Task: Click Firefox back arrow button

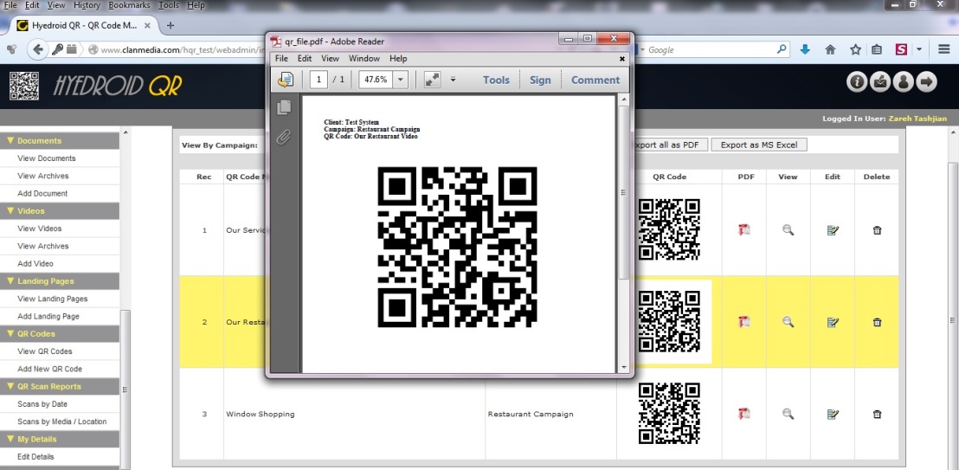Action: tap(38, 49)
